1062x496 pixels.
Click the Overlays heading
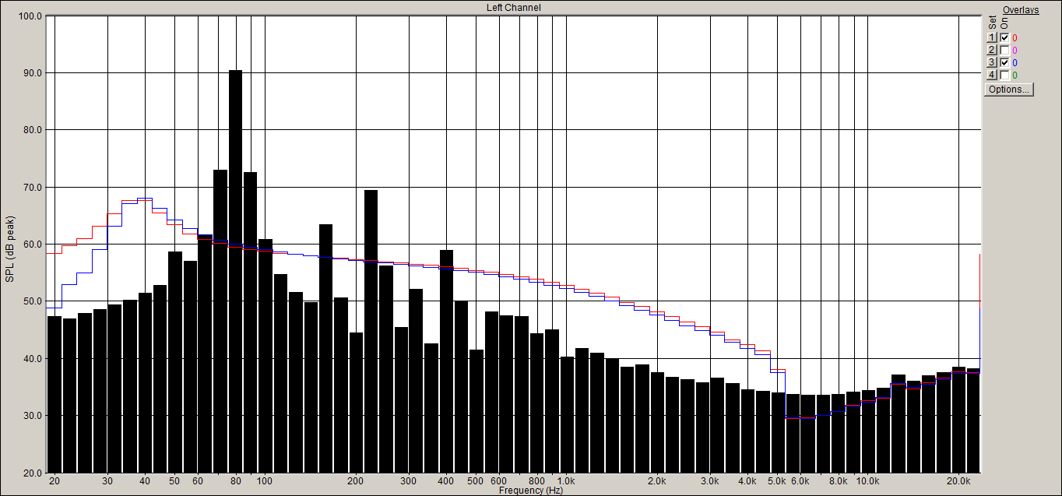point(1021,10)
